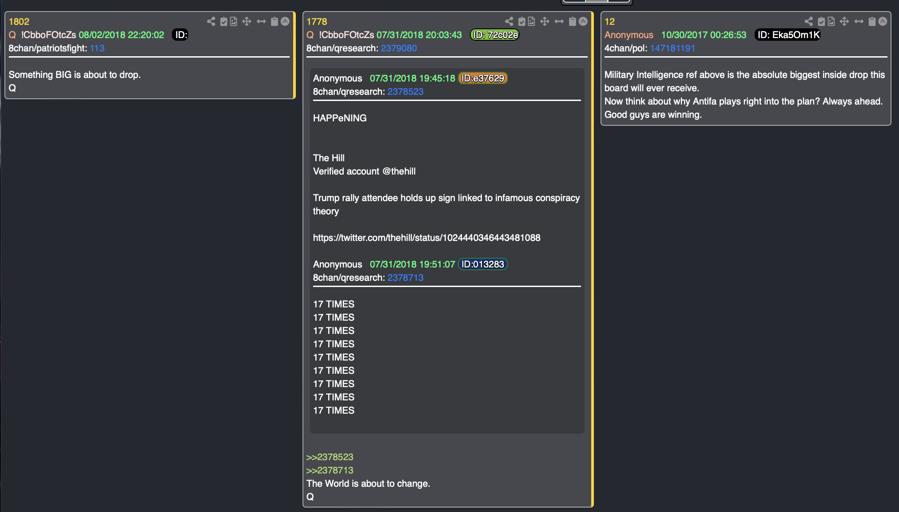Click four-way move icon on post 1802
The width and height of the screenshot is (899, 512).
[247, 21]
